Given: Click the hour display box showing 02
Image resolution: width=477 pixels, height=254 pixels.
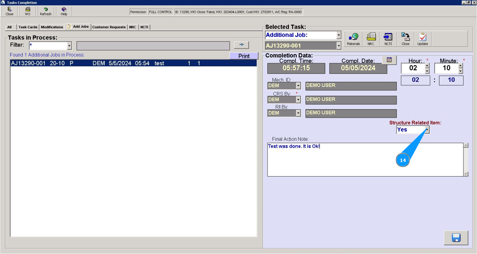Looking at the screenshot, I should click(x=415, y=80).
